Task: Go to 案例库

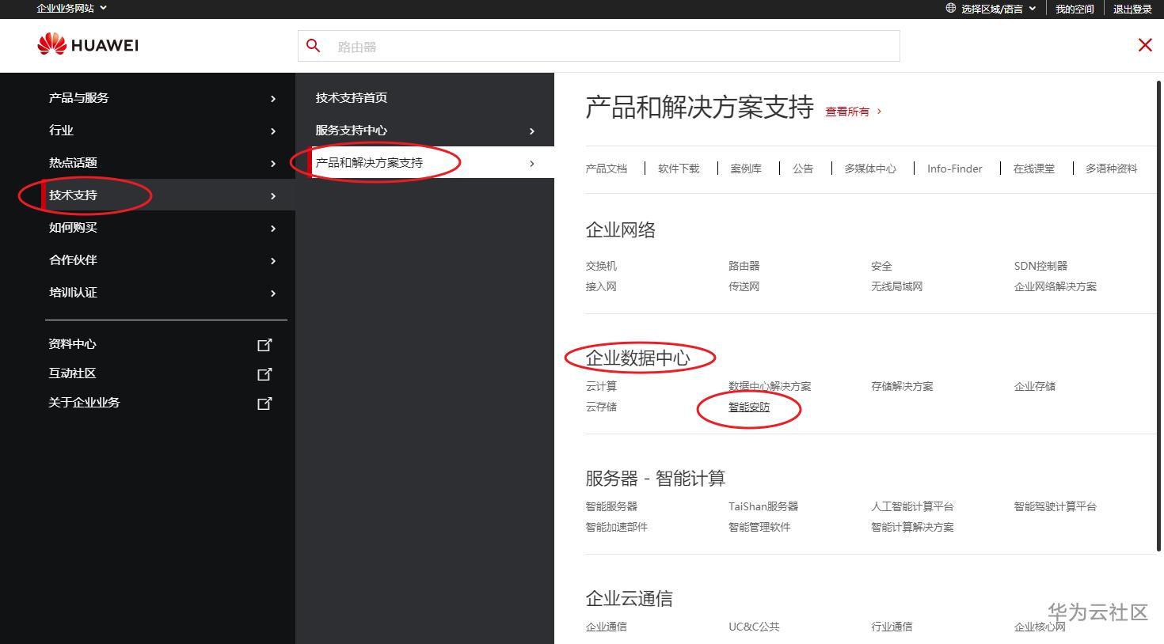Action: click(746, 169)
